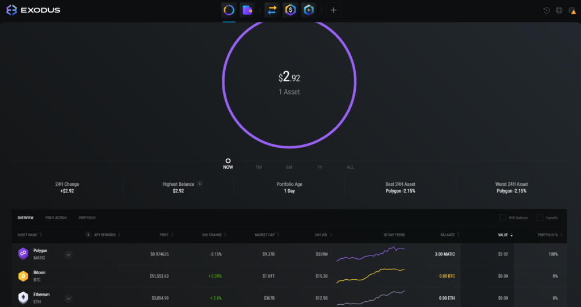The height and width of the screenshot is (307, 581).
Task: Expand the Polygon row chevron
Action: tap(68, 254)
